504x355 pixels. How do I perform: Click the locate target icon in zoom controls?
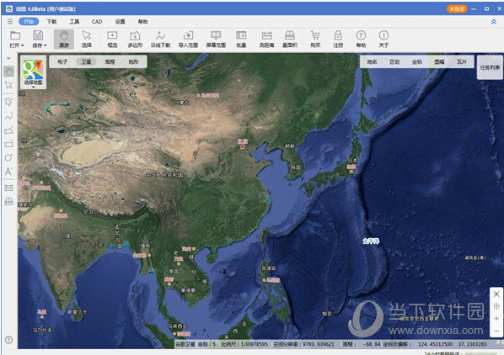[496, 306]
